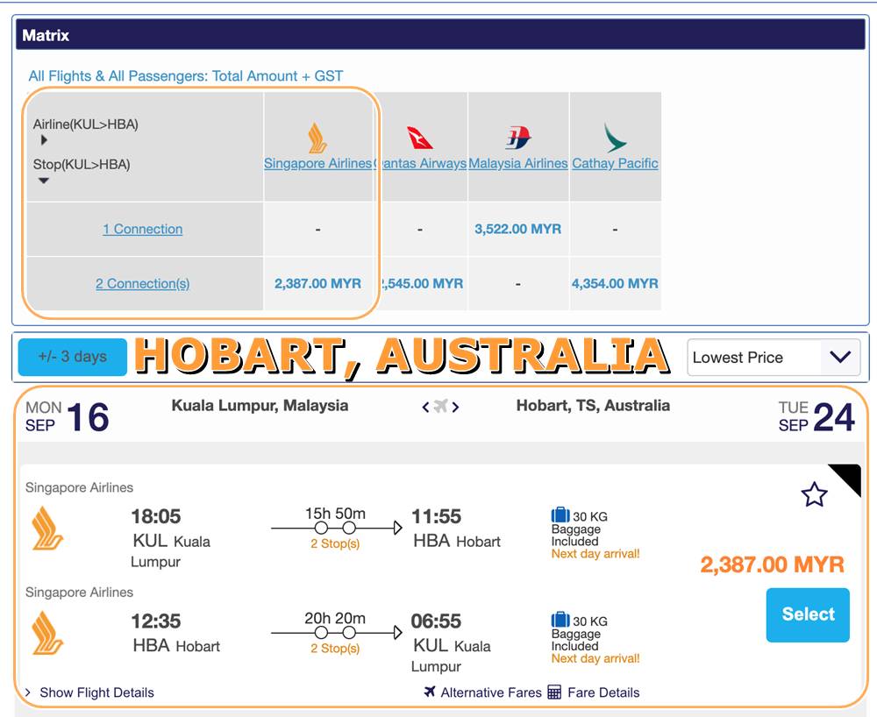
Task: Click 18:05 KUL departure time
Action: point(156,516)
